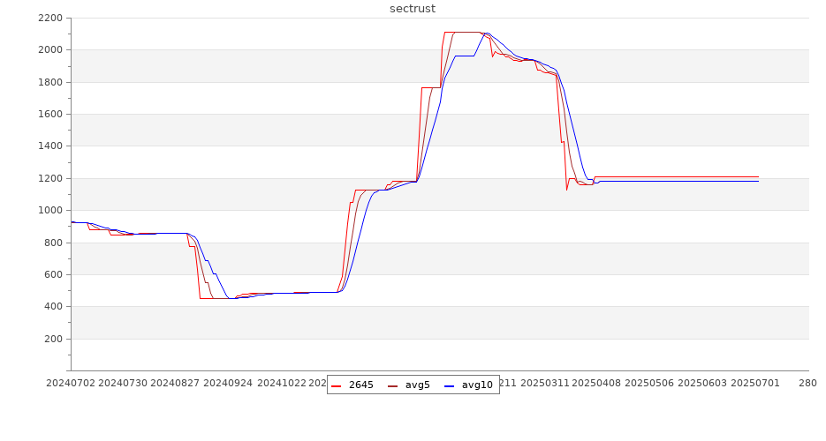The height and width of the screenshot is (441, 826).
Task: Click the 400 y-axis tick label
Action: 54,307
